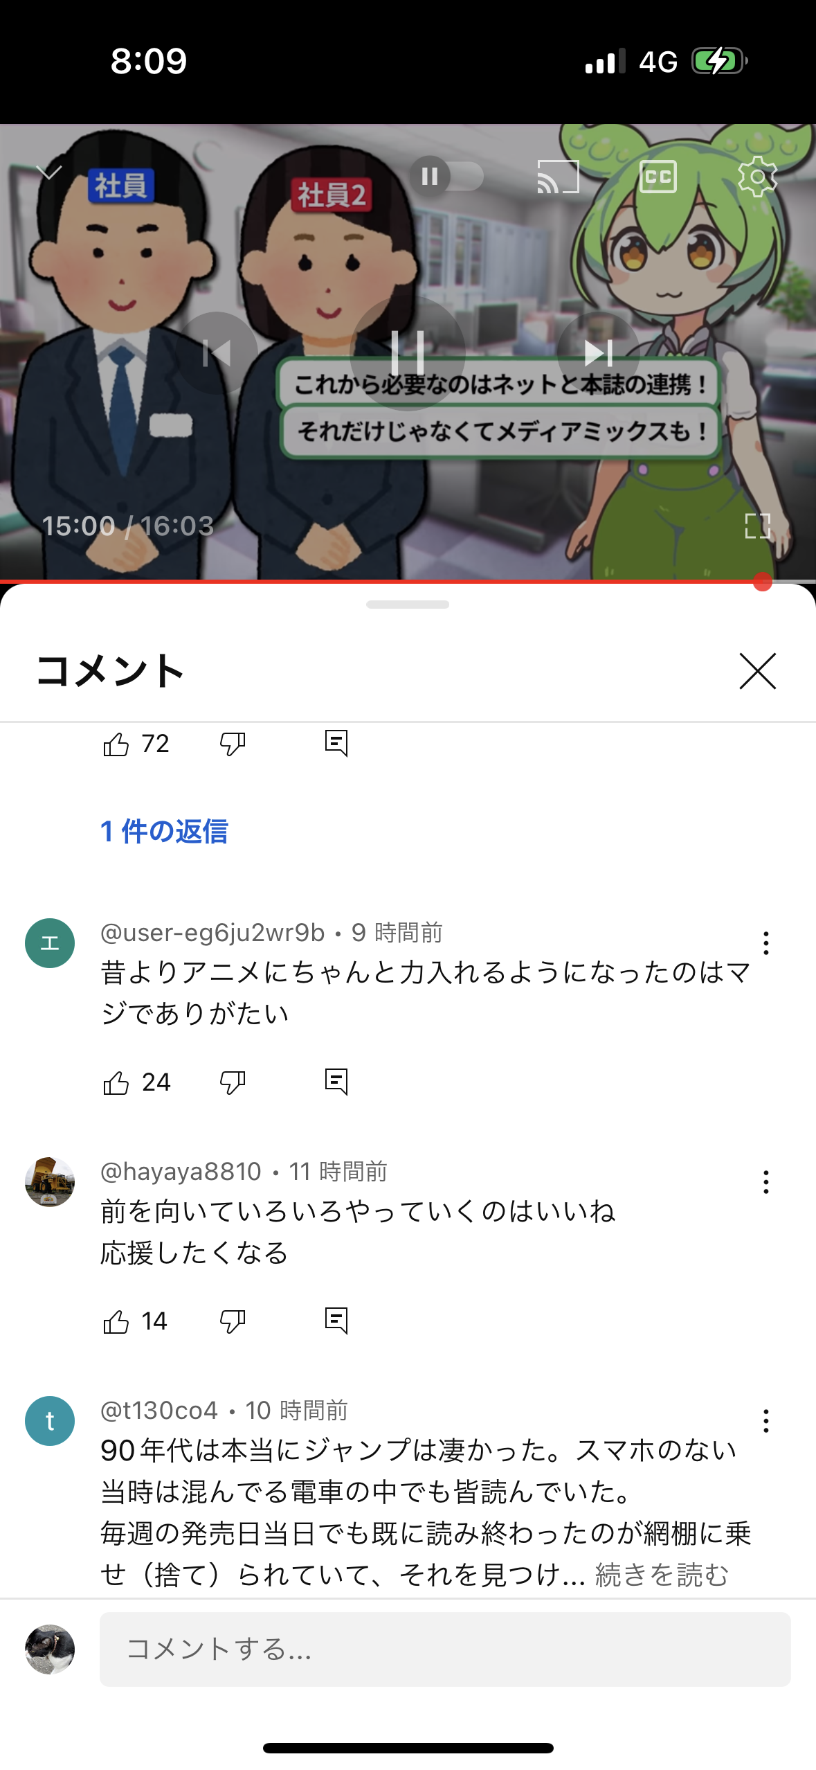Open video settings gear icon
Screen dimensions: 816x1770
pyautogui.click(x=758, y=177)
